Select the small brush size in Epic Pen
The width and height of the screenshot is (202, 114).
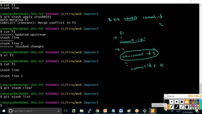(172, 102)
